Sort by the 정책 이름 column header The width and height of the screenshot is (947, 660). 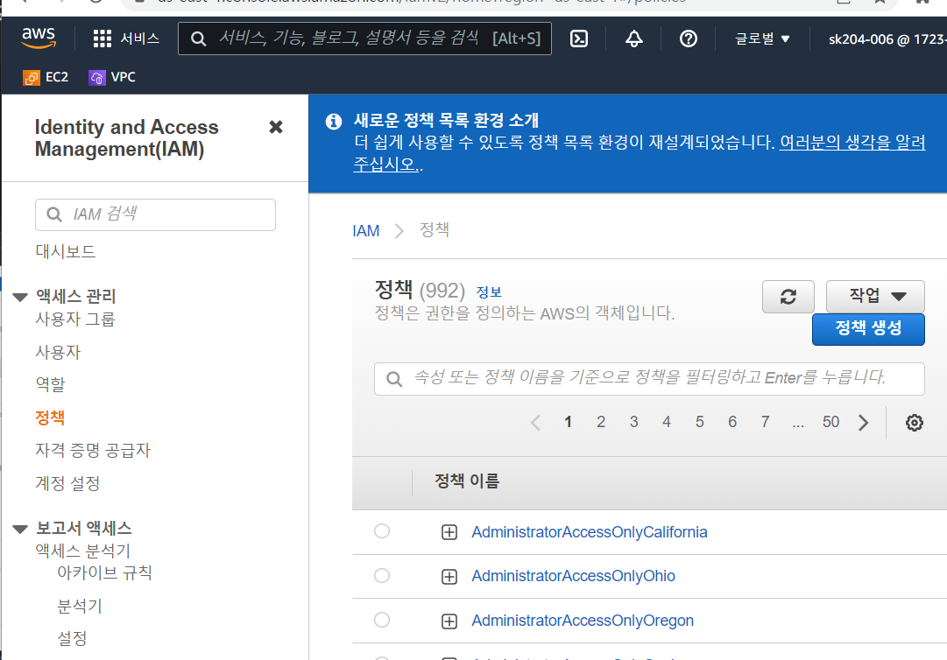467,481
